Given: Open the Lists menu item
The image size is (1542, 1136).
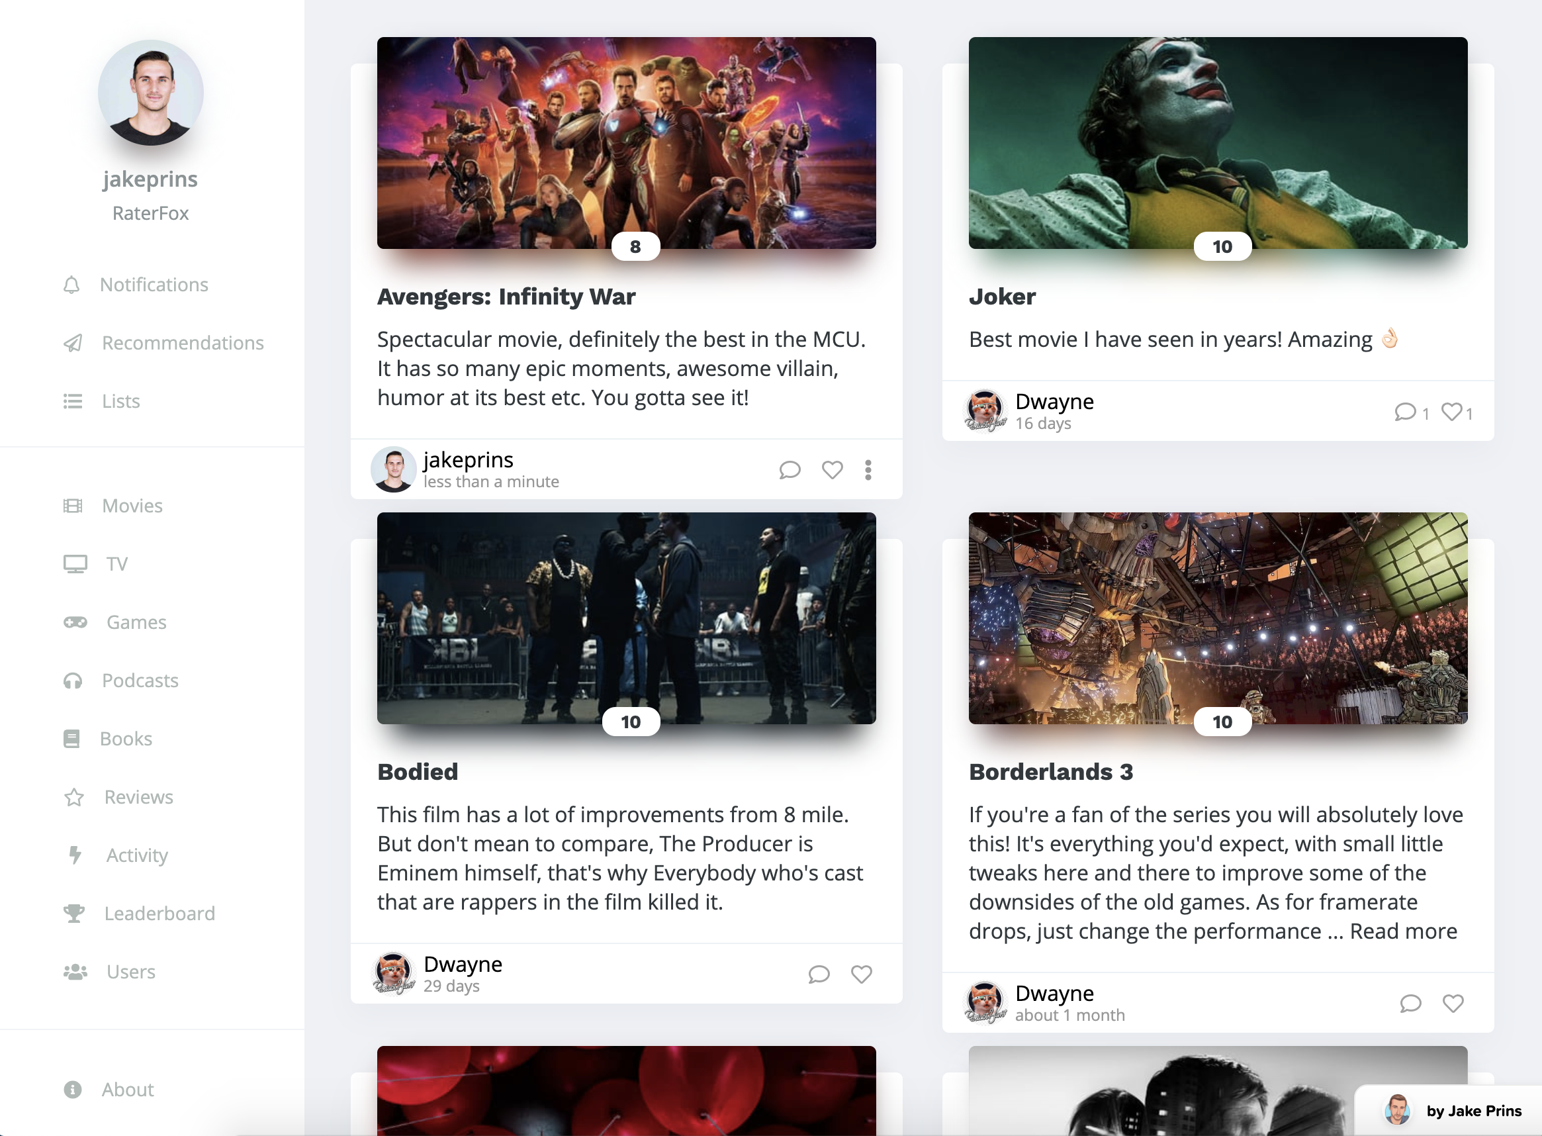Looking at the screenshot, I should coord(120,401).
